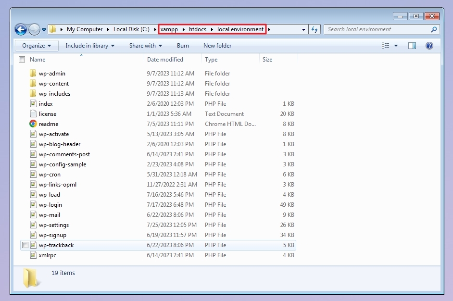The image size is (453, 301).
Task: Expand the view options dropdown arrow
Action: [x=396, y=46]
